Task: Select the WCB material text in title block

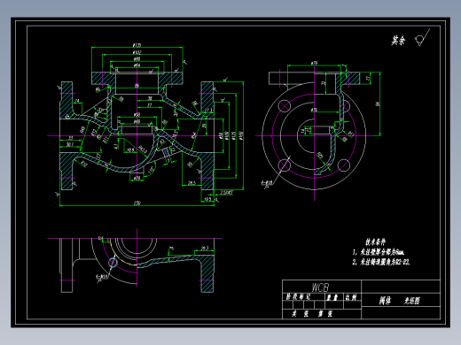Action: (x=320, y=287)
